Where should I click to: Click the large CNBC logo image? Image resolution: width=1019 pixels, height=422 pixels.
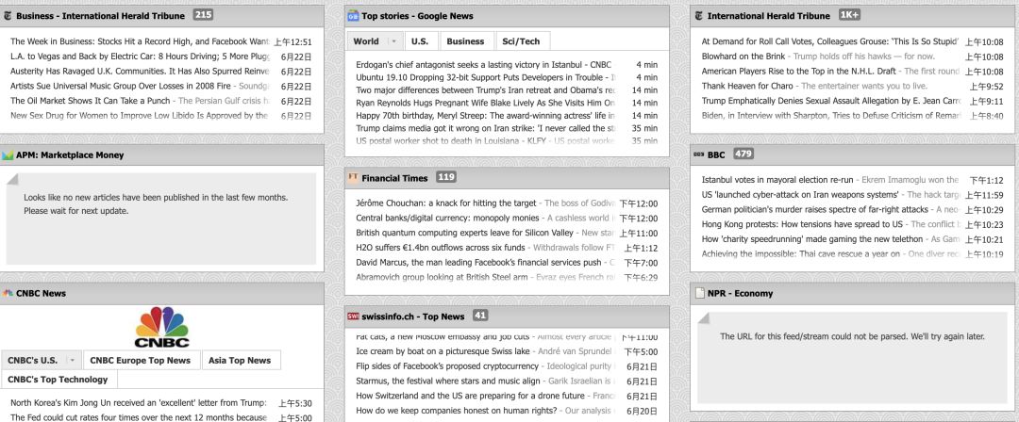click(x=162, y=327)
